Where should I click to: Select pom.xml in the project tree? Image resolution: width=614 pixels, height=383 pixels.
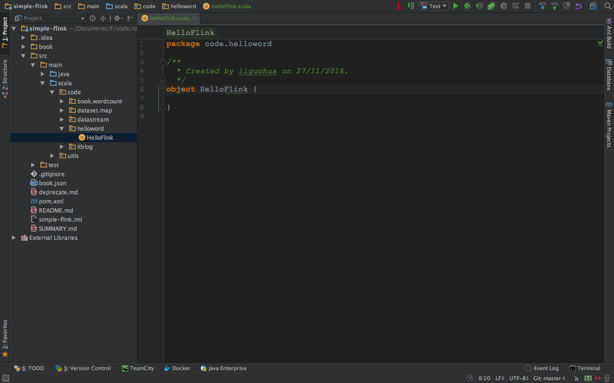(x=51, y=202)
